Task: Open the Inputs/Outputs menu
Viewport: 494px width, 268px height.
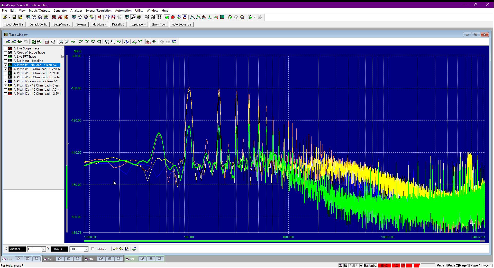Action: coord(39,11)
